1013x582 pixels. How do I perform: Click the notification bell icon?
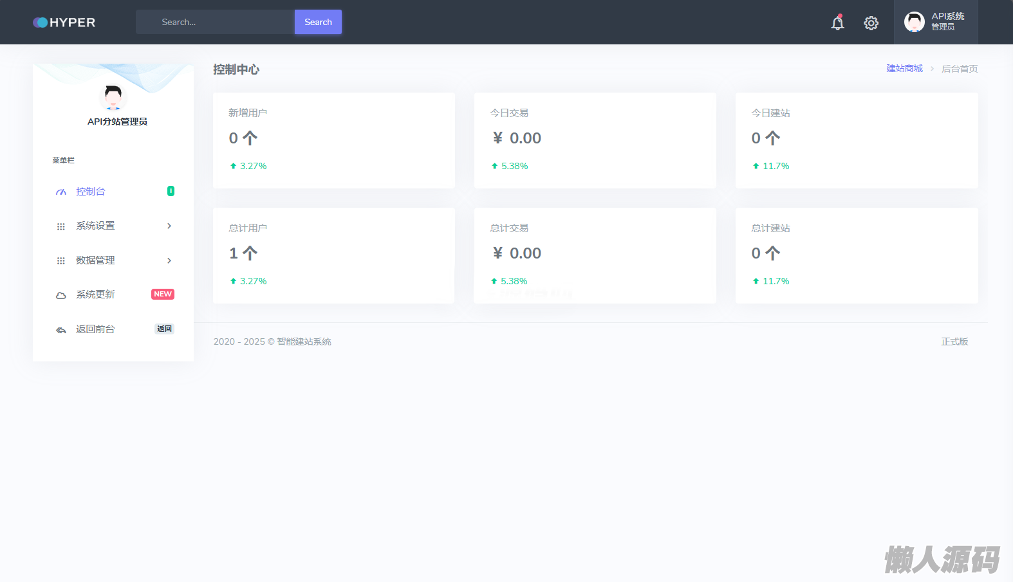pyautogui.click(x=837, y=23)
